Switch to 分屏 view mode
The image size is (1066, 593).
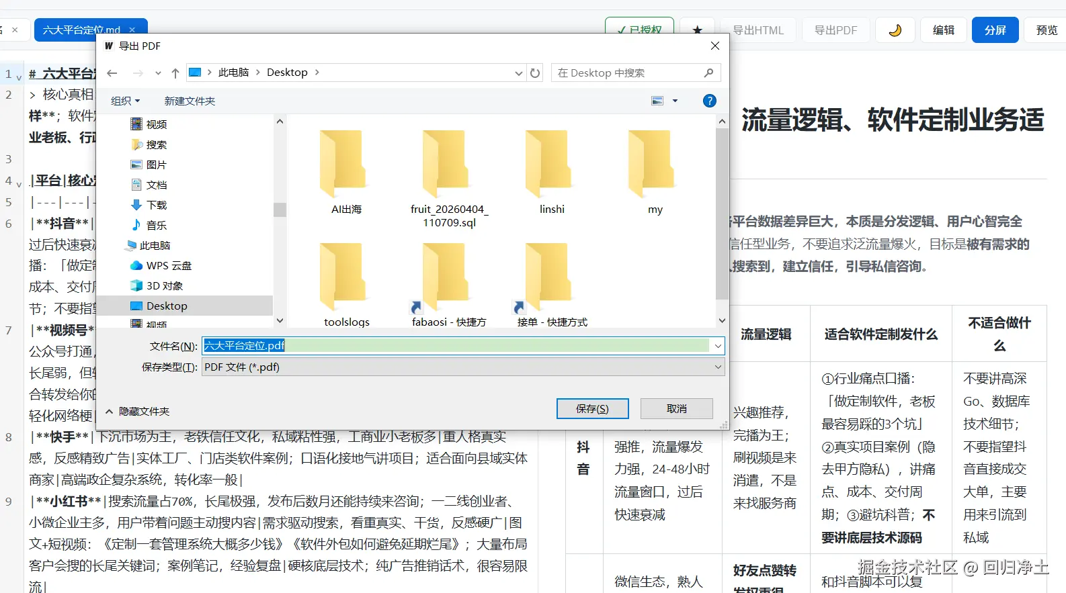pos(995,30)
